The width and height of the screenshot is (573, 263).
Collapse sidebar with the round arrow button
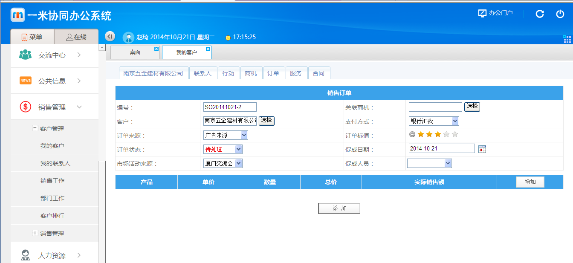coord(110,37)
